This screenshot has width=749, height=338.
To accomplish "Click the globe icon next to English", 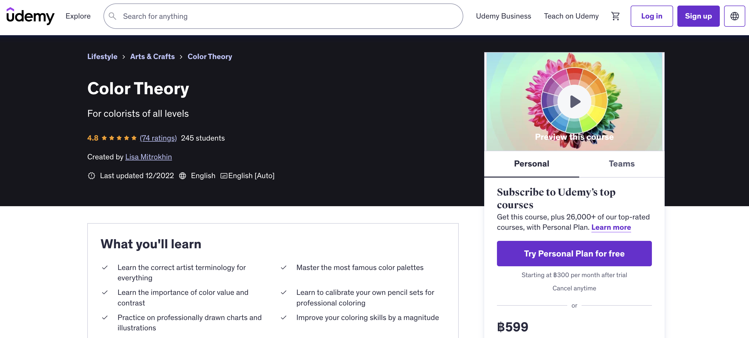I will coord(183,176).
